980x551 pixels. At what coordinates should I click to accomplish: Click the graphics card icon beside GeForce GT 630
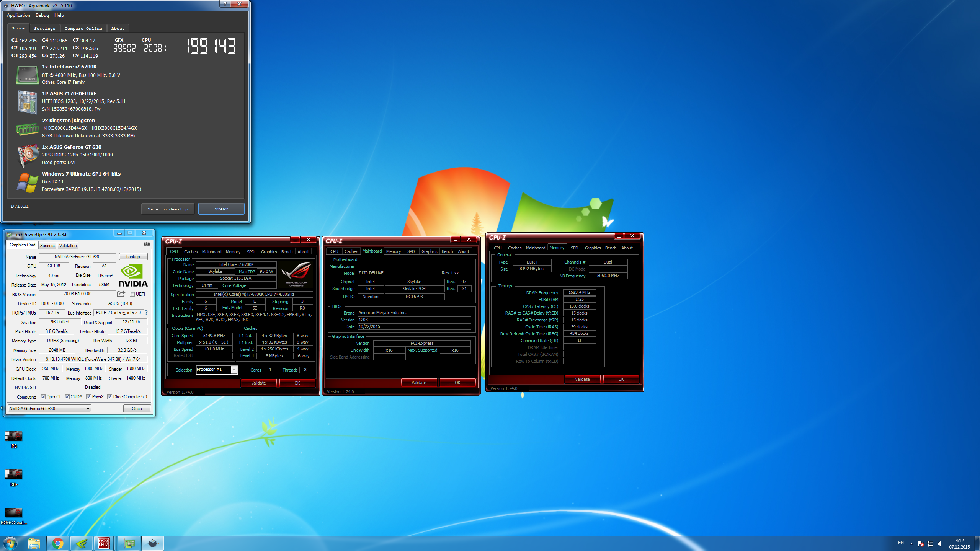[27, 156]
